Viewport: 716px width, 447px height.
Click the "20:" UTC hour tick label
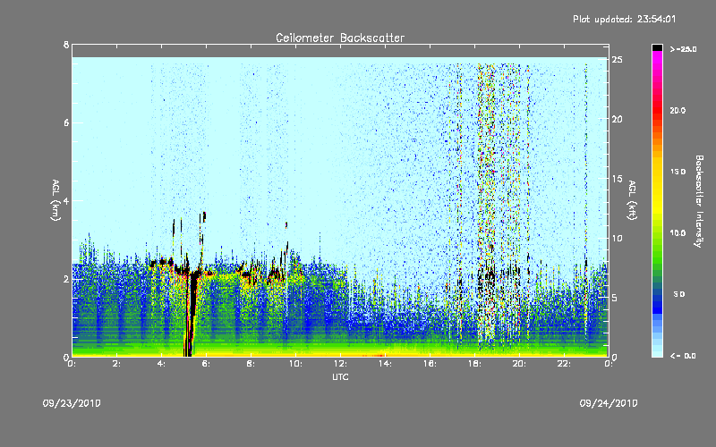[520, 364]
